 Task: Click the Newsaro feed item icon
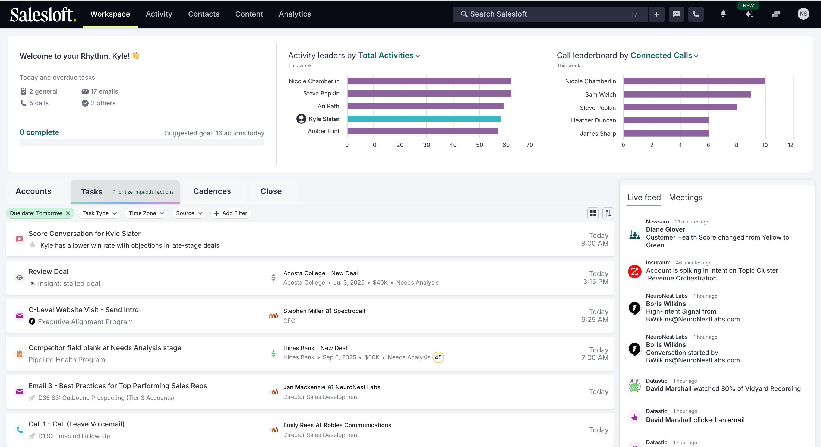tap(634, 235)
